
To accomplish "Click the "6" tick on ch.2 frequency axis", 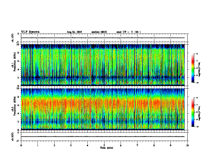I will (x=19, y=105).
